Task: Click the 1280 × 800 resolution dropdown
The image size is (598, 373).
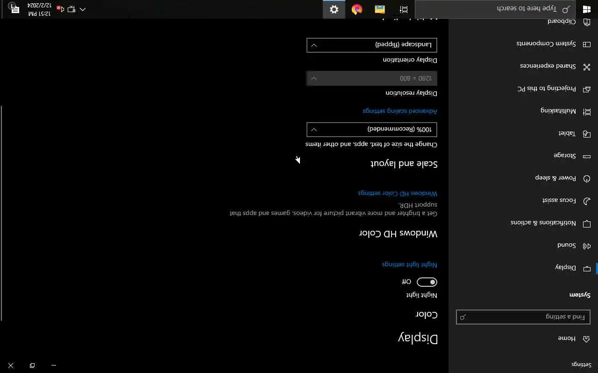Action: pos(372,78)
